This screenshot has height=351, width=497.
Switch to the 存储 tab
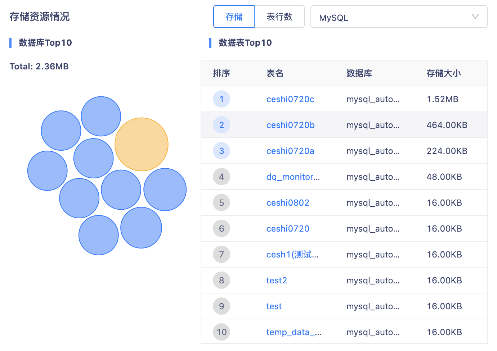click(234, 17)
